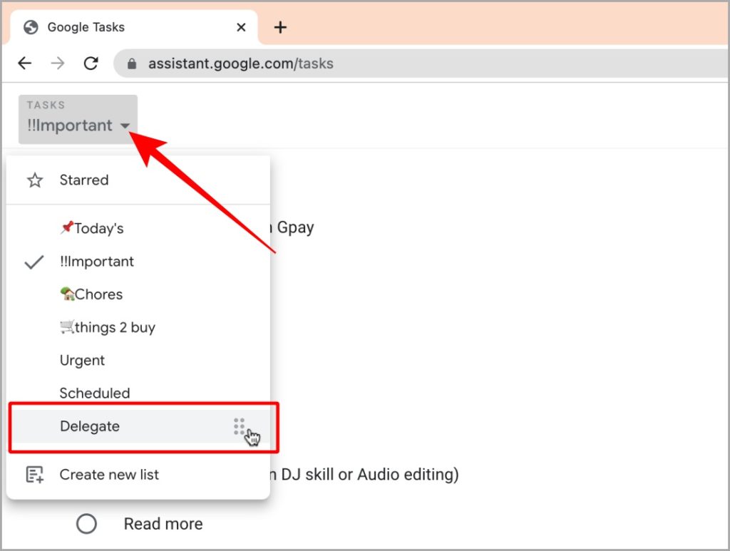Viewport: 730px width, 551px height.
Task: Choose the Scheduled list
Action: (138, 393)
